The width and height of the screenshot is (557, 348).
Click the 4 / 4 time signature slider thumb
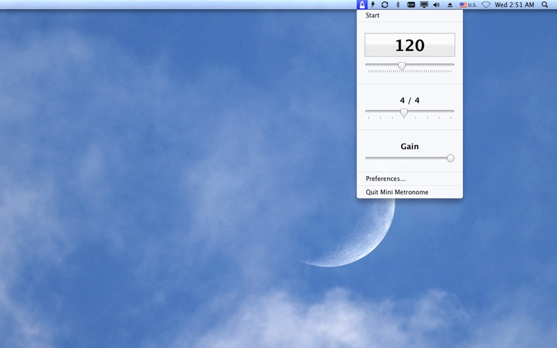click(404, 113)
